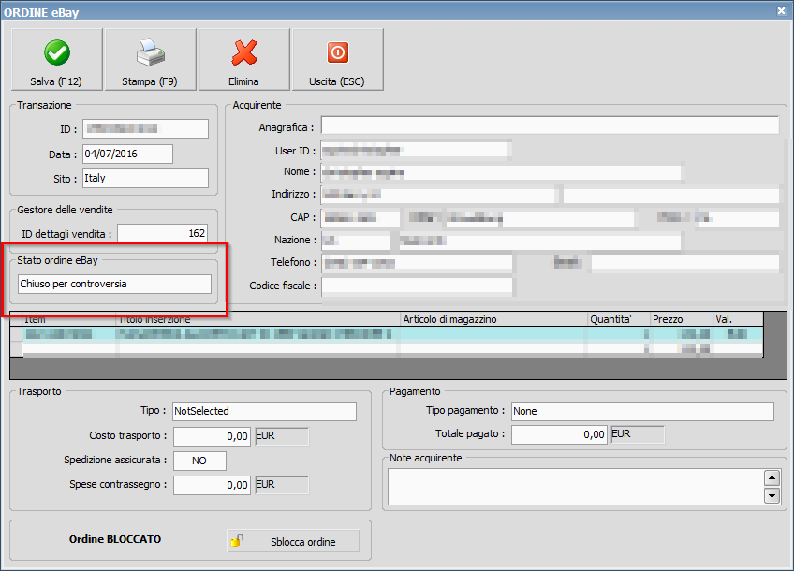Image resolution: width=794 pixels, height=571 pixels.
Task: Click the red power Uscita icon
Action: point(338,52)
